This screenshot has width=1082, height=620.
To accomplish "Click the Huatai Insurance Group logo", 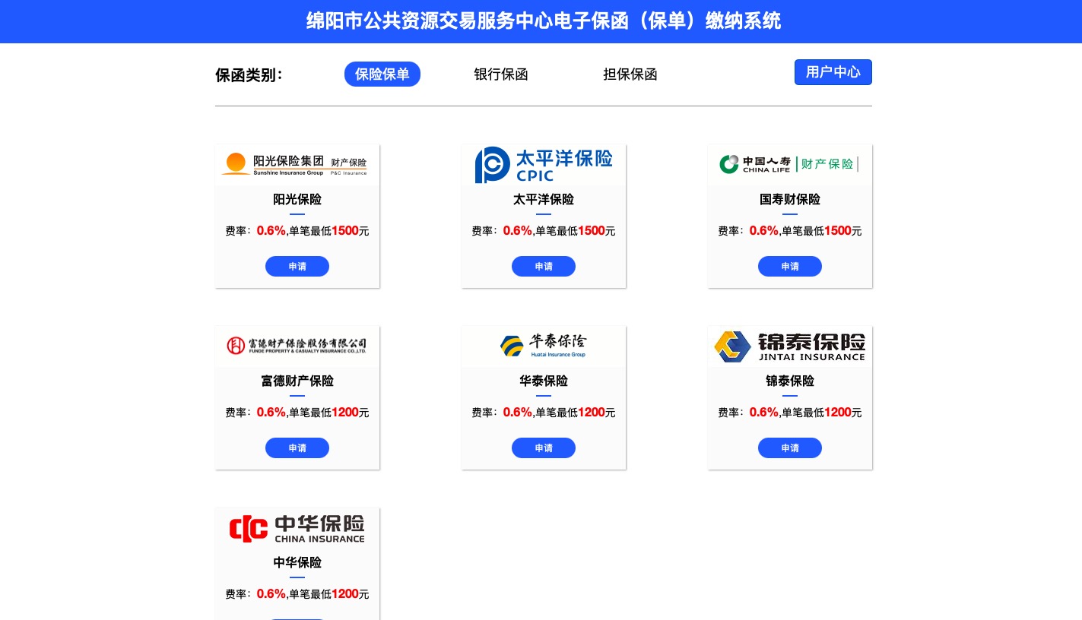I will pos(544,346).
